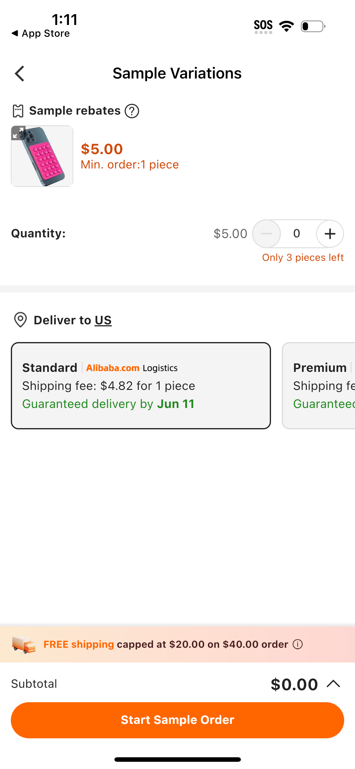
Task: Expand subtotal details chevron
Action: (333, 684)
